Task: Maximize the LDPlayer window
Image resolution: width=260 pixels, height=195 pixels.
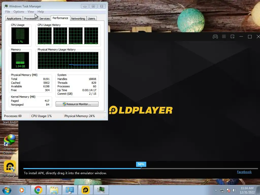Action: pyautogui.click(x=250, y=37)
